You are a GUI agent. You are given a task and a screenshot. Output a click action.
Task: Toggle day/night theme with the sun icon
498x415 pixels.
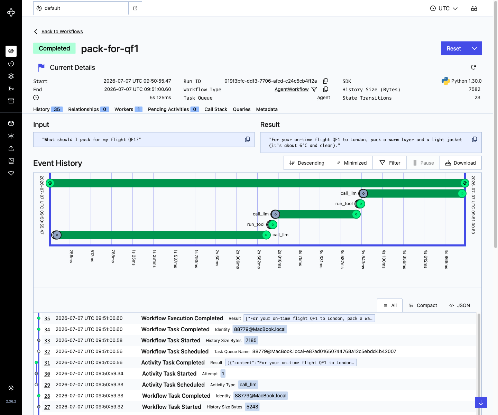[11, 388]
